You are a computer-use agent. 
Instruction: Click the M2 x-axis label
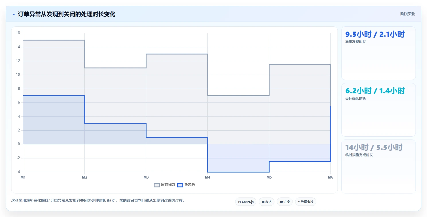tap(85, 177)
